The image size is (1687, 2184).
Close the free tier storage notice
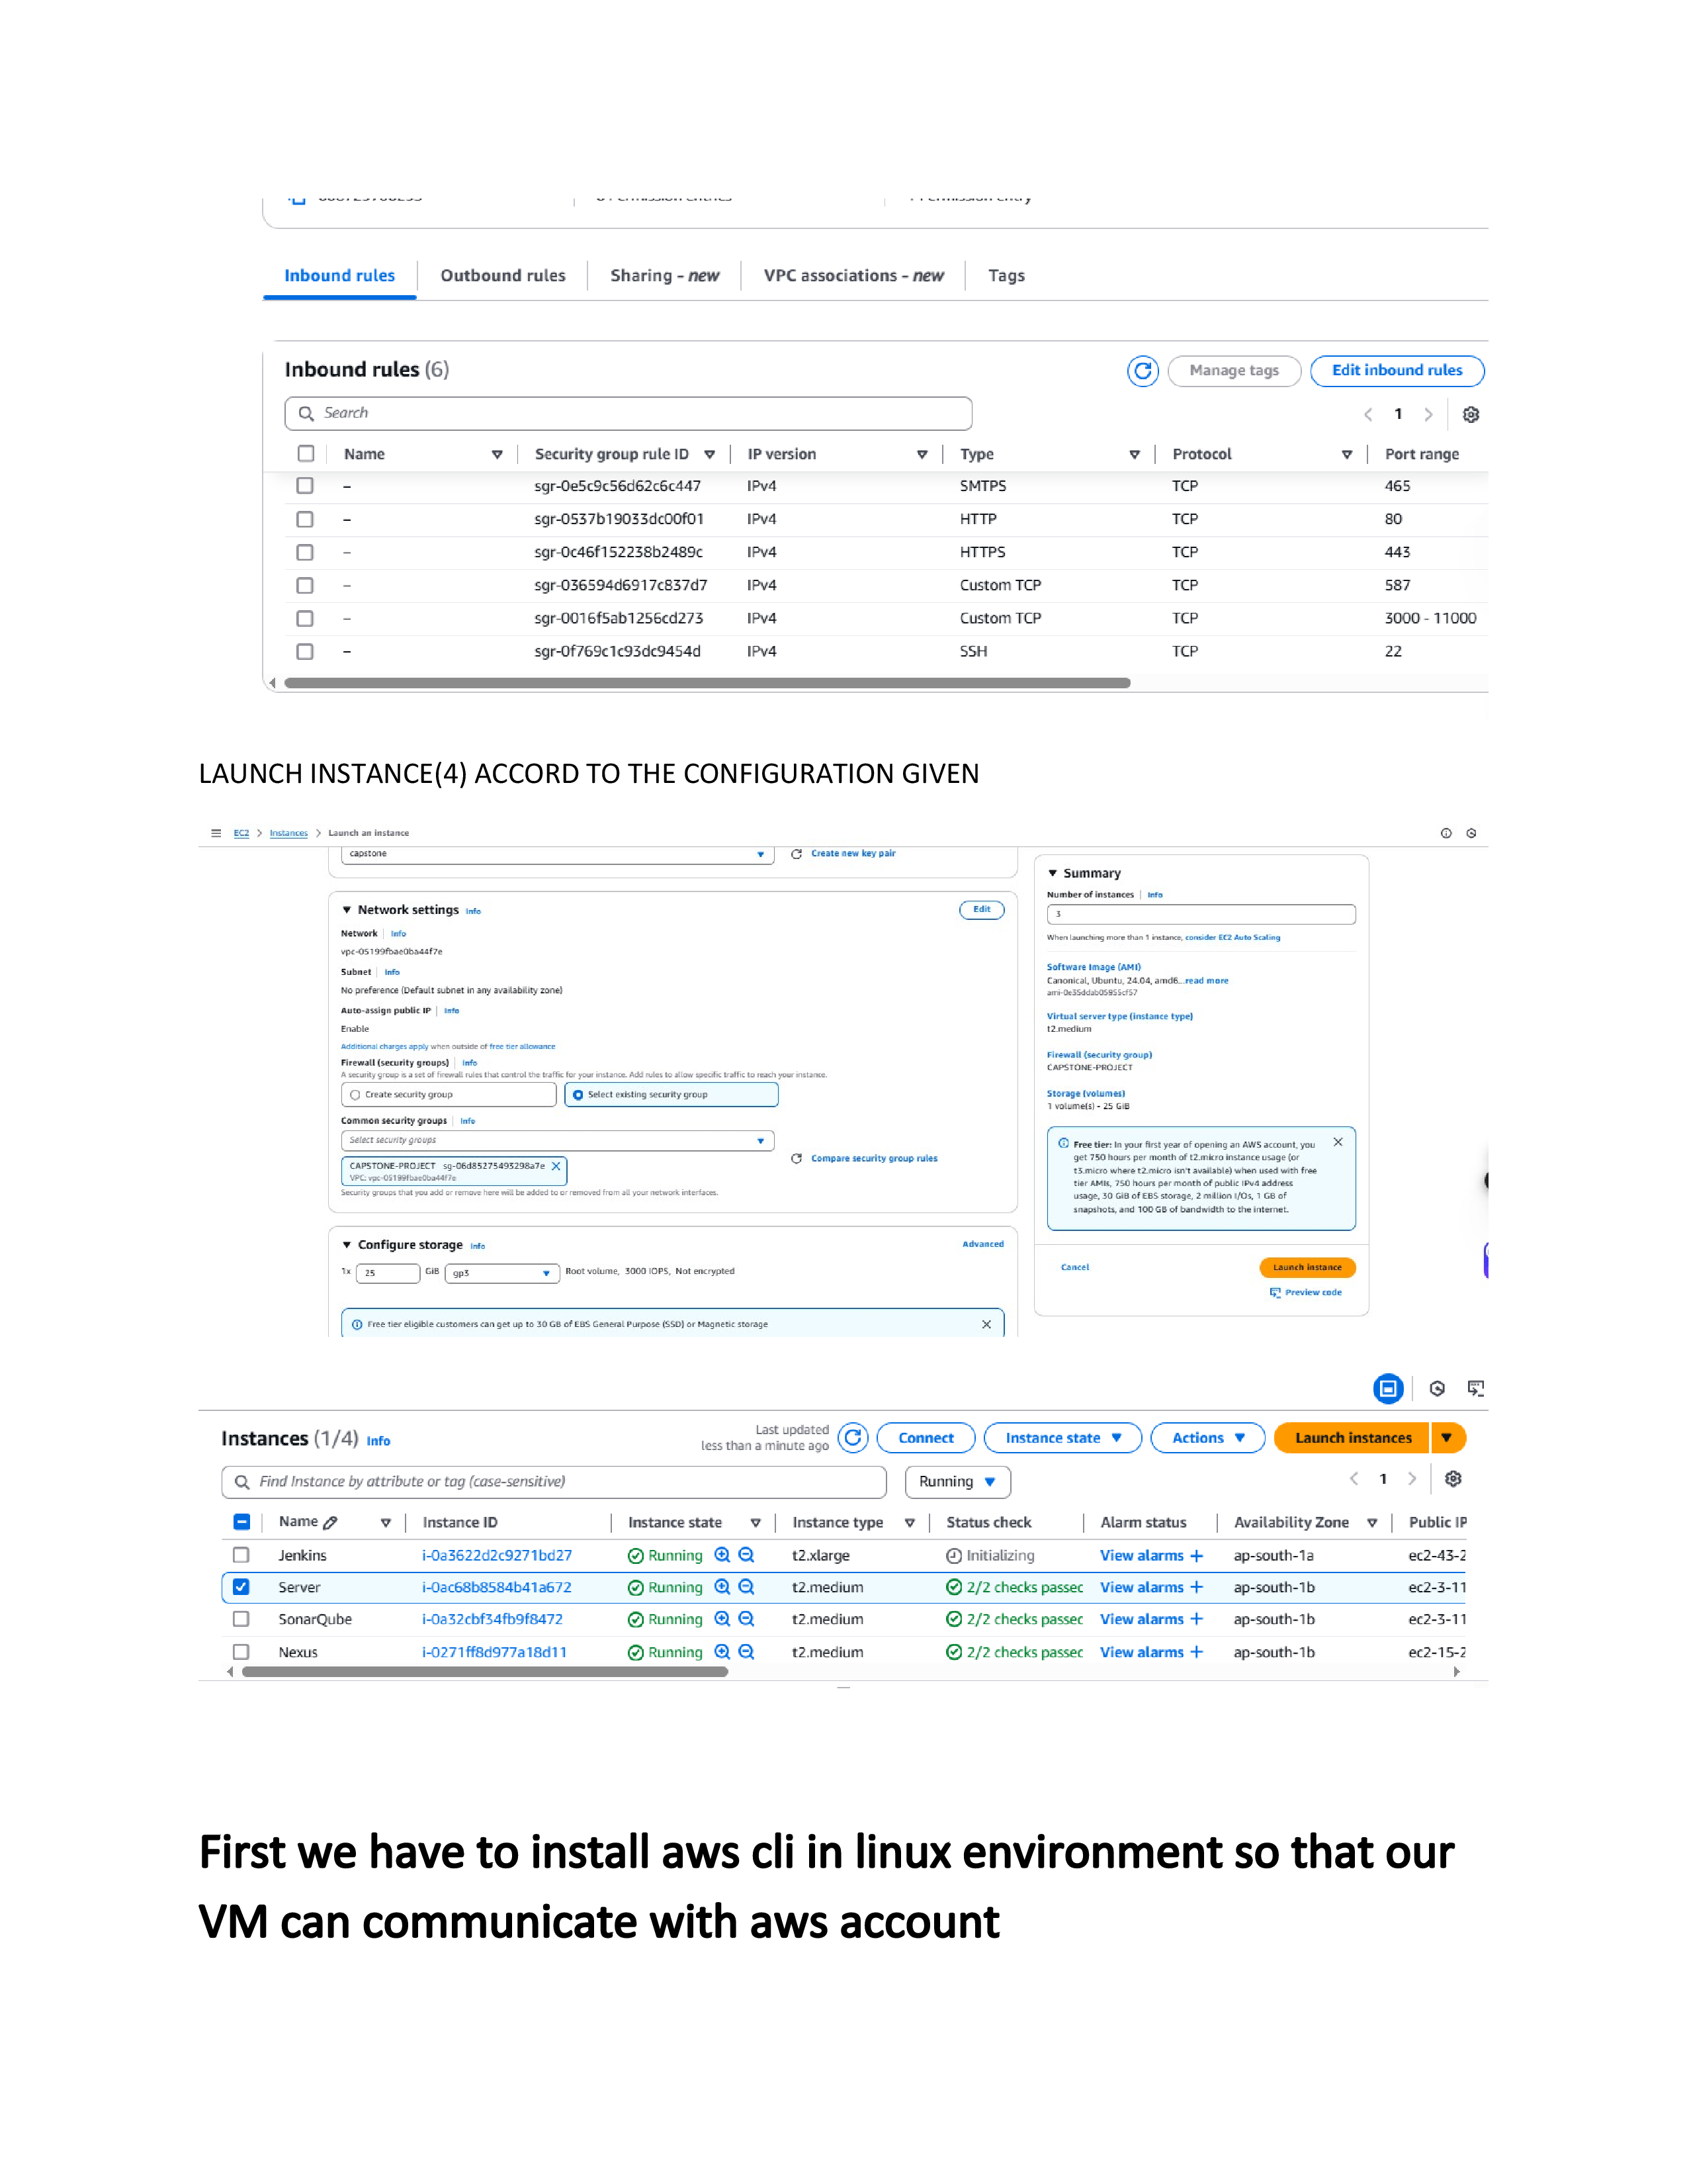coord(986,1324)
